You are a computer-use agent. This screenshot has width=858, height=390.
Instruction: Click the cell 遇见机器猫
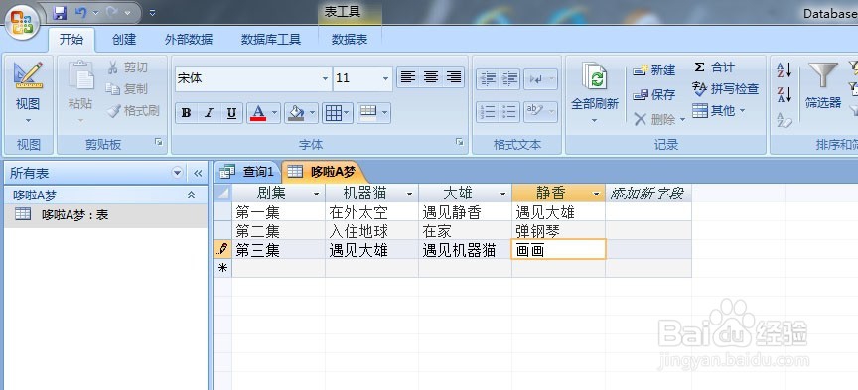click(465, 250)
